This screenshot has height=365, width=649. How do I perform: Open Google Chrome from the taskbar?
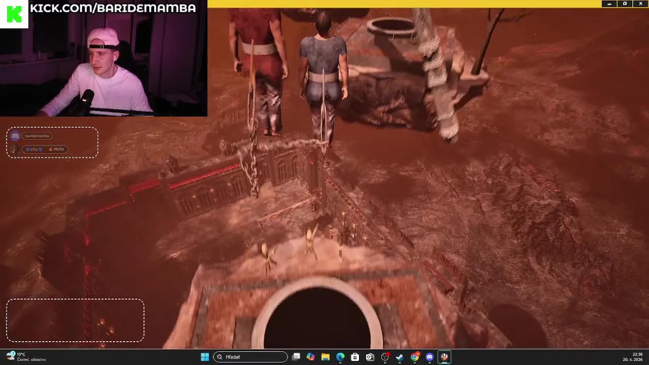pyautogui.click(x=415, y=357)
